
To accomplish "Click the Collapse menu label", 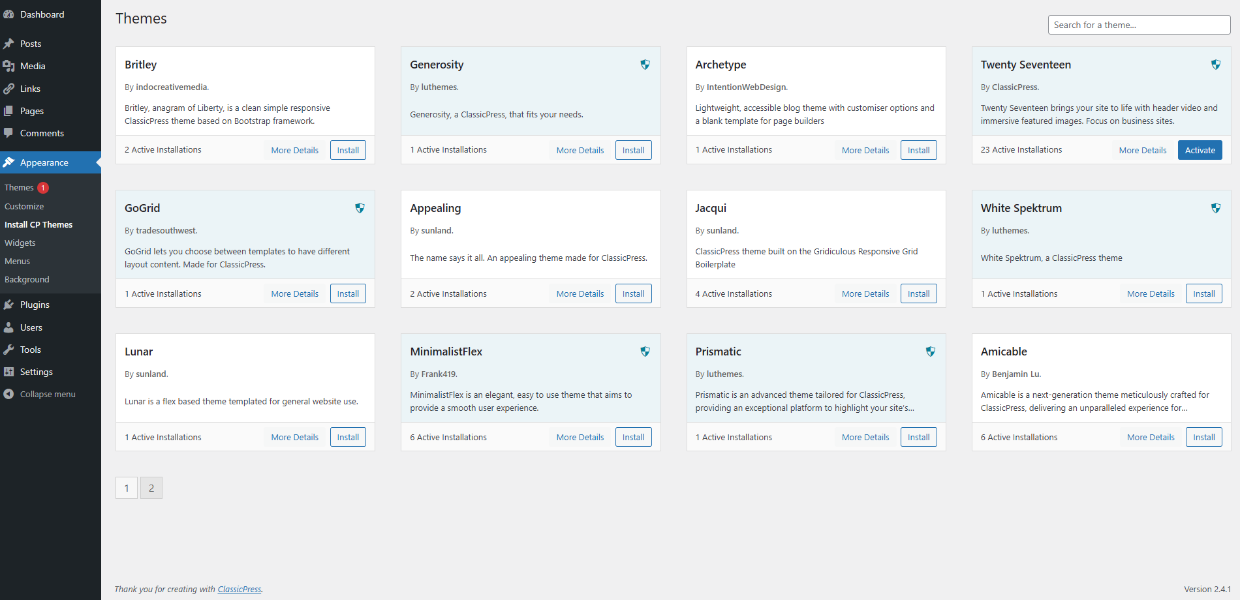I will click(x=48, y=394).
